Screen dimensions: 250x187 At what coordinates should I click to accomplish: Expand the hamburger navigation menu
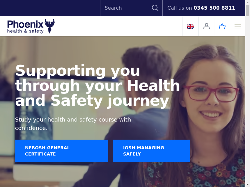pyautogui.click(x=238, y=26)
